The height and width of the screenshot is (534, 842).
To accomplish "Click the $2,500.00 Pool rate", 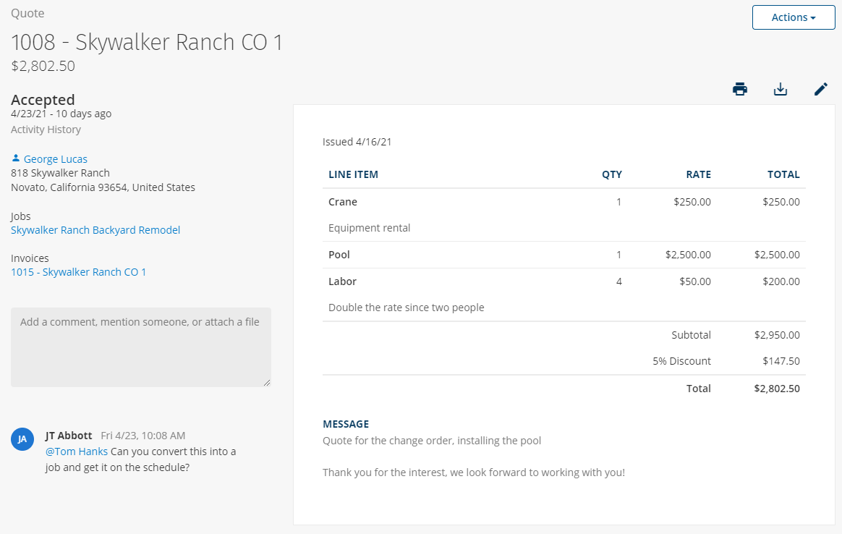I will (688, 255).
